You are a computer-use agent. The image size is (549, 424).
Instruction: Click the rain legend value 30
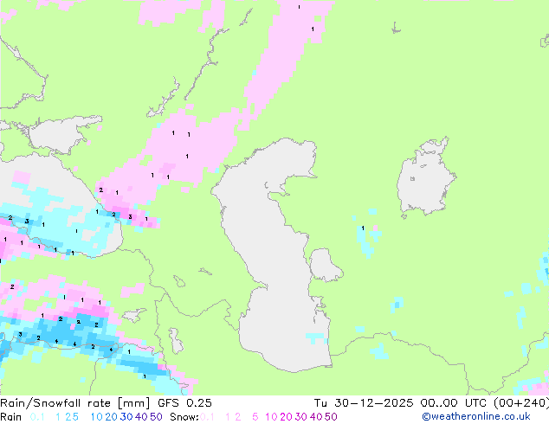pos(126,417)
